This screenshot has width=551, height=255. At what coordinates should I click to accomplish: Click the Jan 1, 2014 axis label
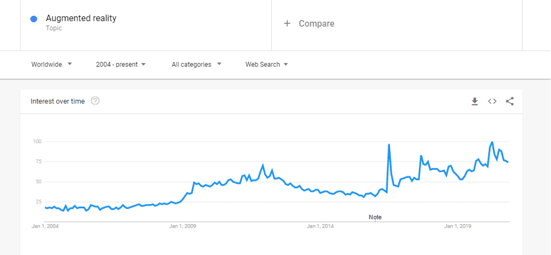pos(320,226)
